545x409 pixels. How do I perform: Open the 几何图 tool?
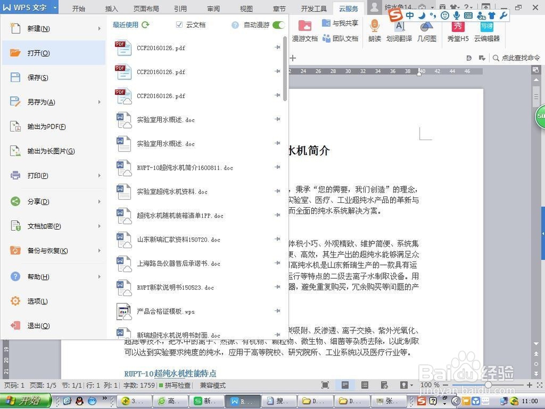[427, 31]
